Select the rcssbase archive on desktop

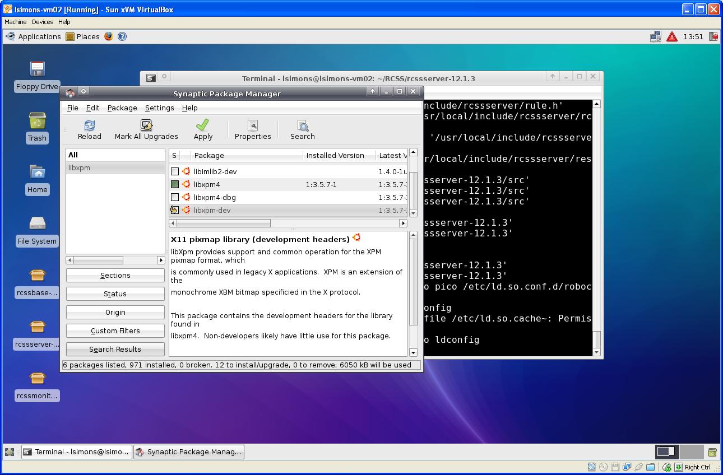tap(37, 275)
